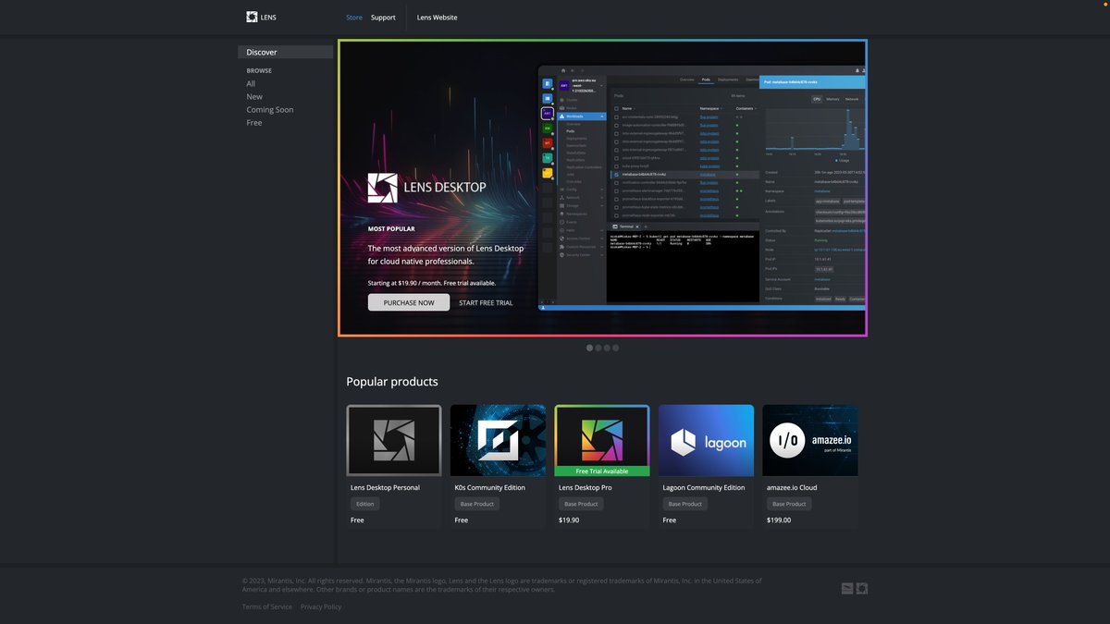Click the MOST POPULAR banner label
Viewport: 1110px width, 624px height.
click(391, 228)
